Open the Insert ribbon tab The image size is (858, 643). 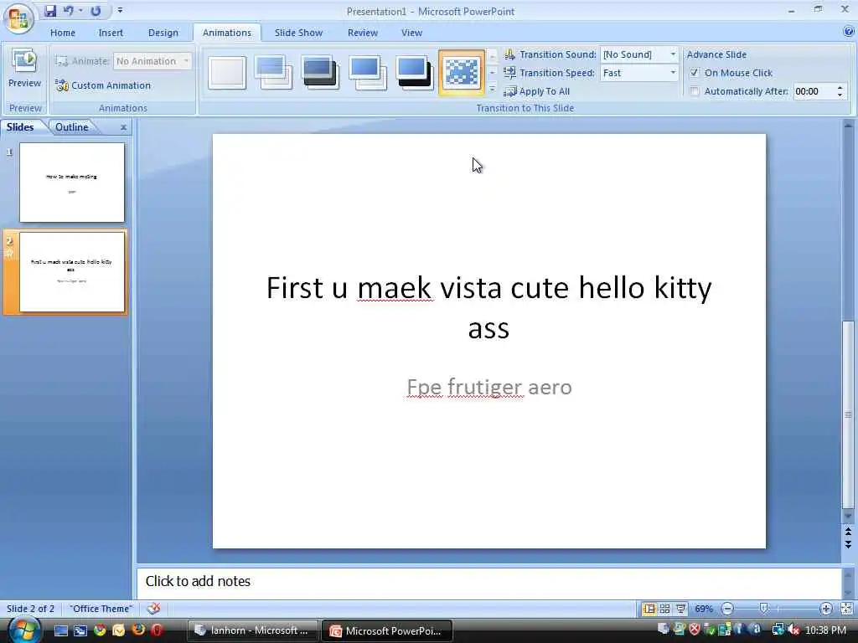coord(111,33)
